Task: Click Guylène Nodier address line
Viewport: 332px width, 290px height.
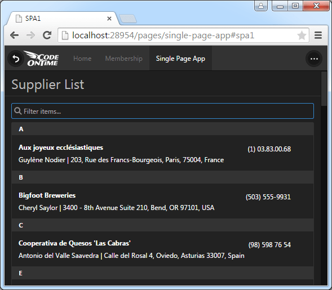Action: click(x=121, y=160)
